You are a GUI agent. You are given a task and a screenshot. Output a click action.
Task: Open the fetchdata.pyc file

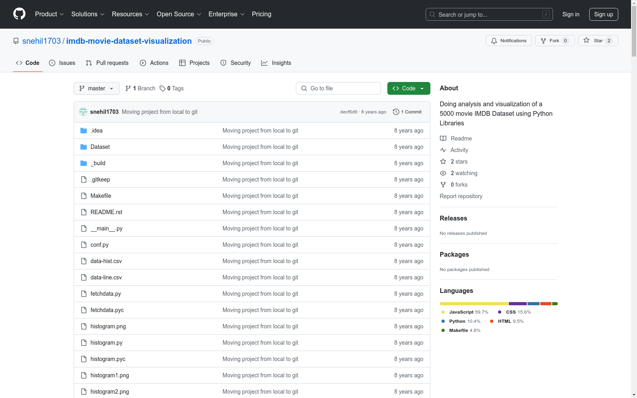click(x=107, y=310)
